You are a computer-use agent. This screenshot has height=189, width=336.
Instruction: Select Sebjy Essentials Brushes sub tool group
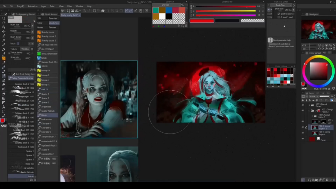pos(21,78)
